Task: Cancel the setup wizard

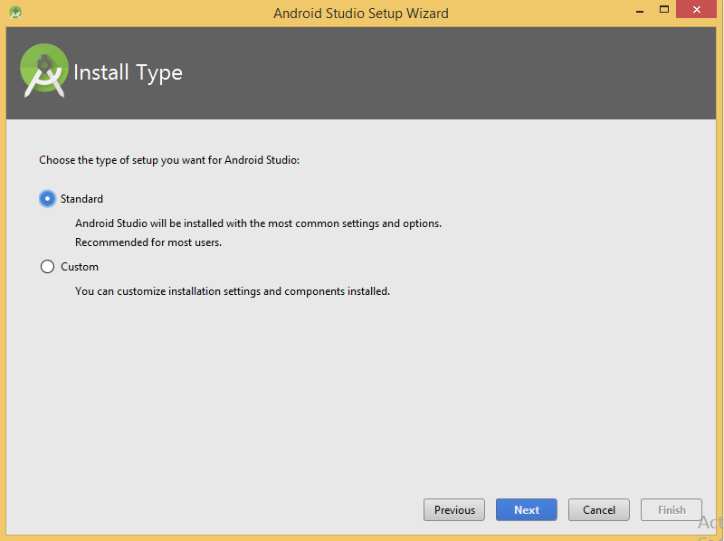Action: [599, 510]
